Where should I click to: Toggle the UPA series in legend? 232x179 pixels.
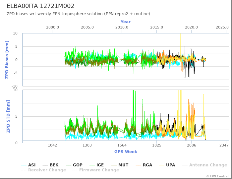click(167, 165)
